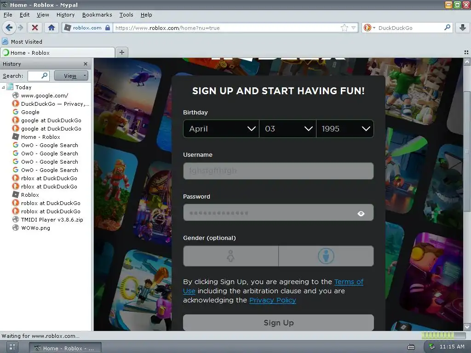Open www.google.com/ history entry
This screenshot has width=471, height=353.
point(45,96)
